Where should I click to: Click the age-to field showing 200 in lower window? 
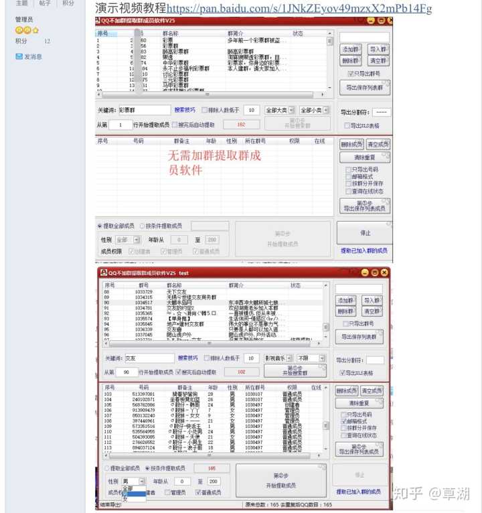pyautogui.click(x=213, y=482)
